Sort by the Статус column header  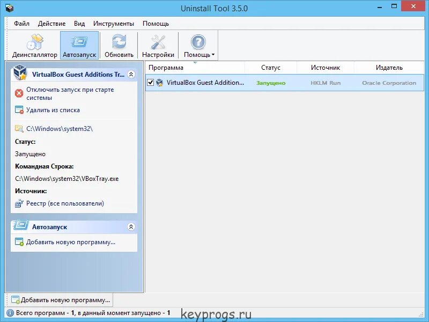pos(271,68)
